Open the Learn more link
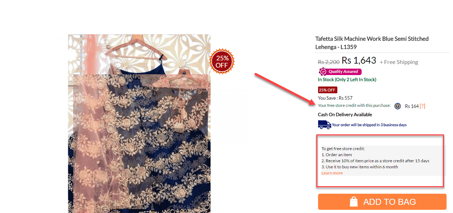The image size is (453, 213). pos(332,173)
